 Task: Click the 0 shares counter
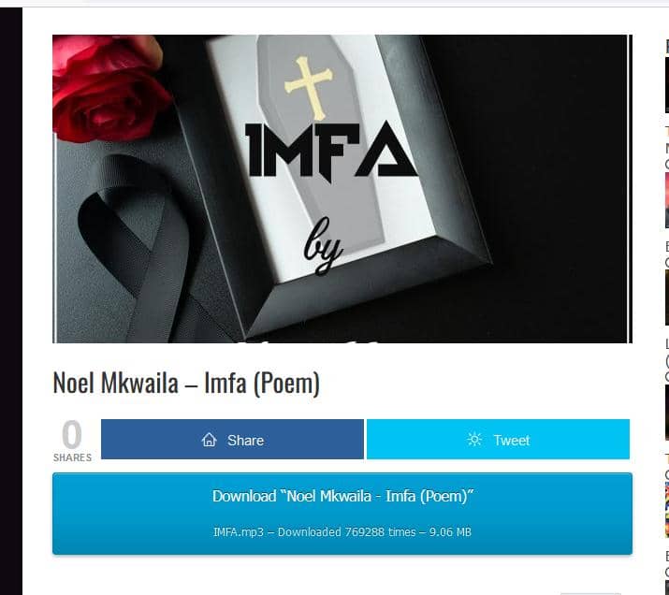pyautogui.click(x=72, y=435)
